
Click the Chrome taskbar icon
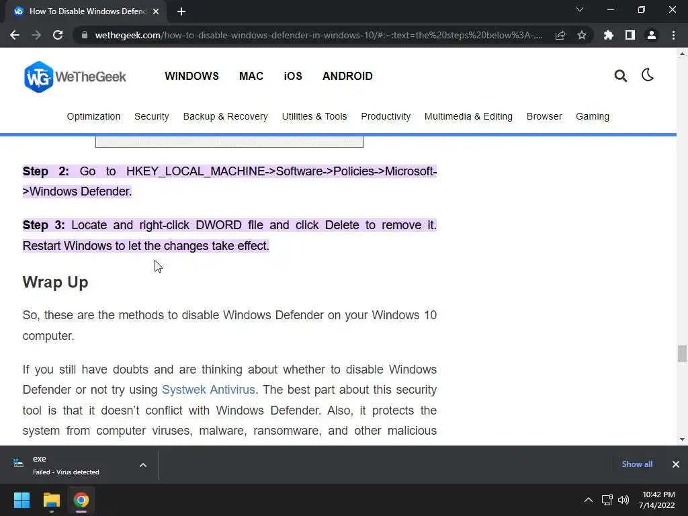tap(81, 500)
